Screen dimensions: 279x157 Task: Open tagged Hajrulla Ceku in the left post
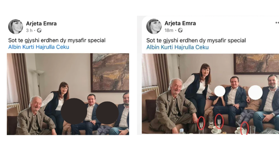53,47
